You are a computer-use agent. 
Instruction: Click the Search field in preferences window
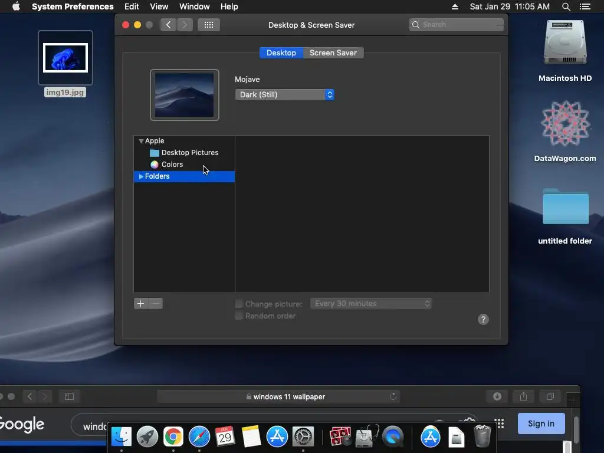click(457, 25)
